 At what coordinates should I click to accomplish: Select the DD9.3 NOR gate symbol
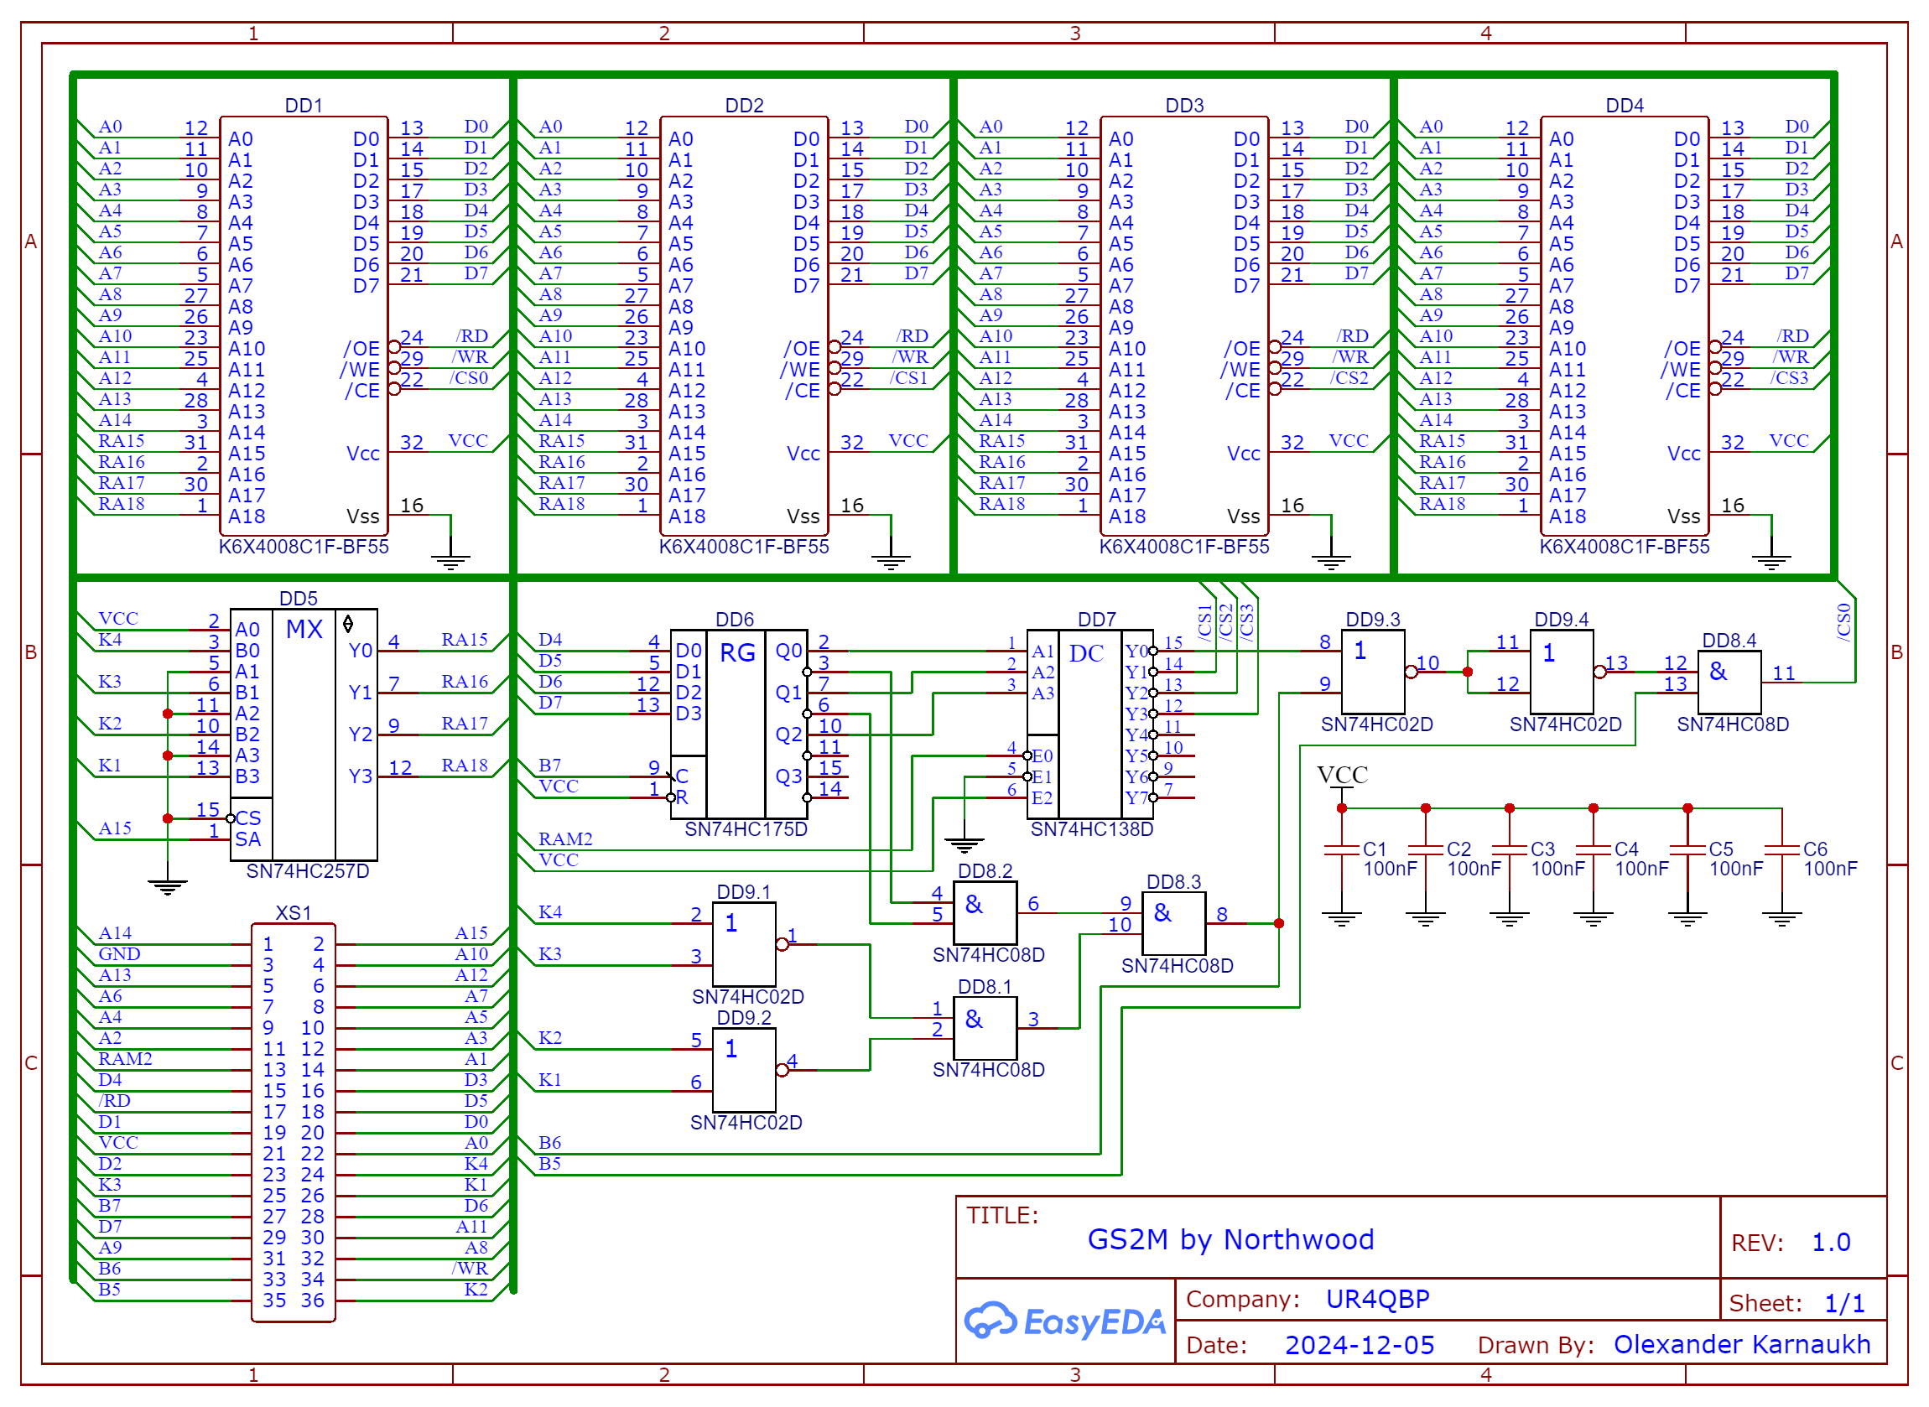[1374, 672]
